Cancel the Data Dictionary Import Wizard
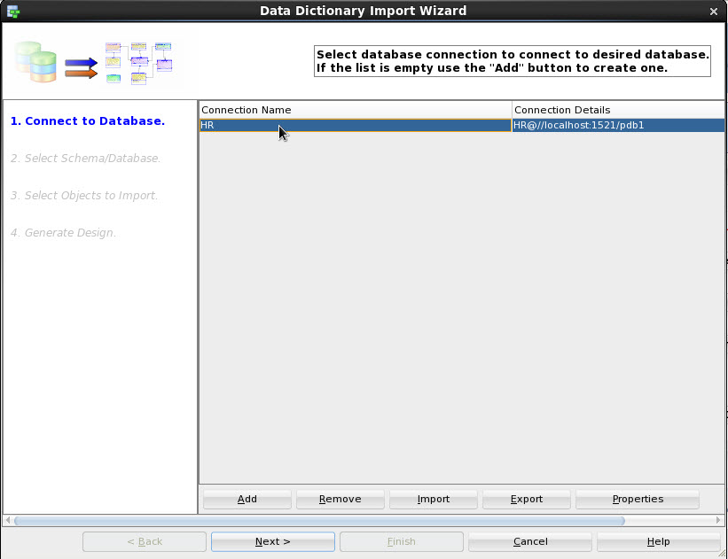Image resolution: width=728 pixels, height=559 pixels. click(529, 541)
